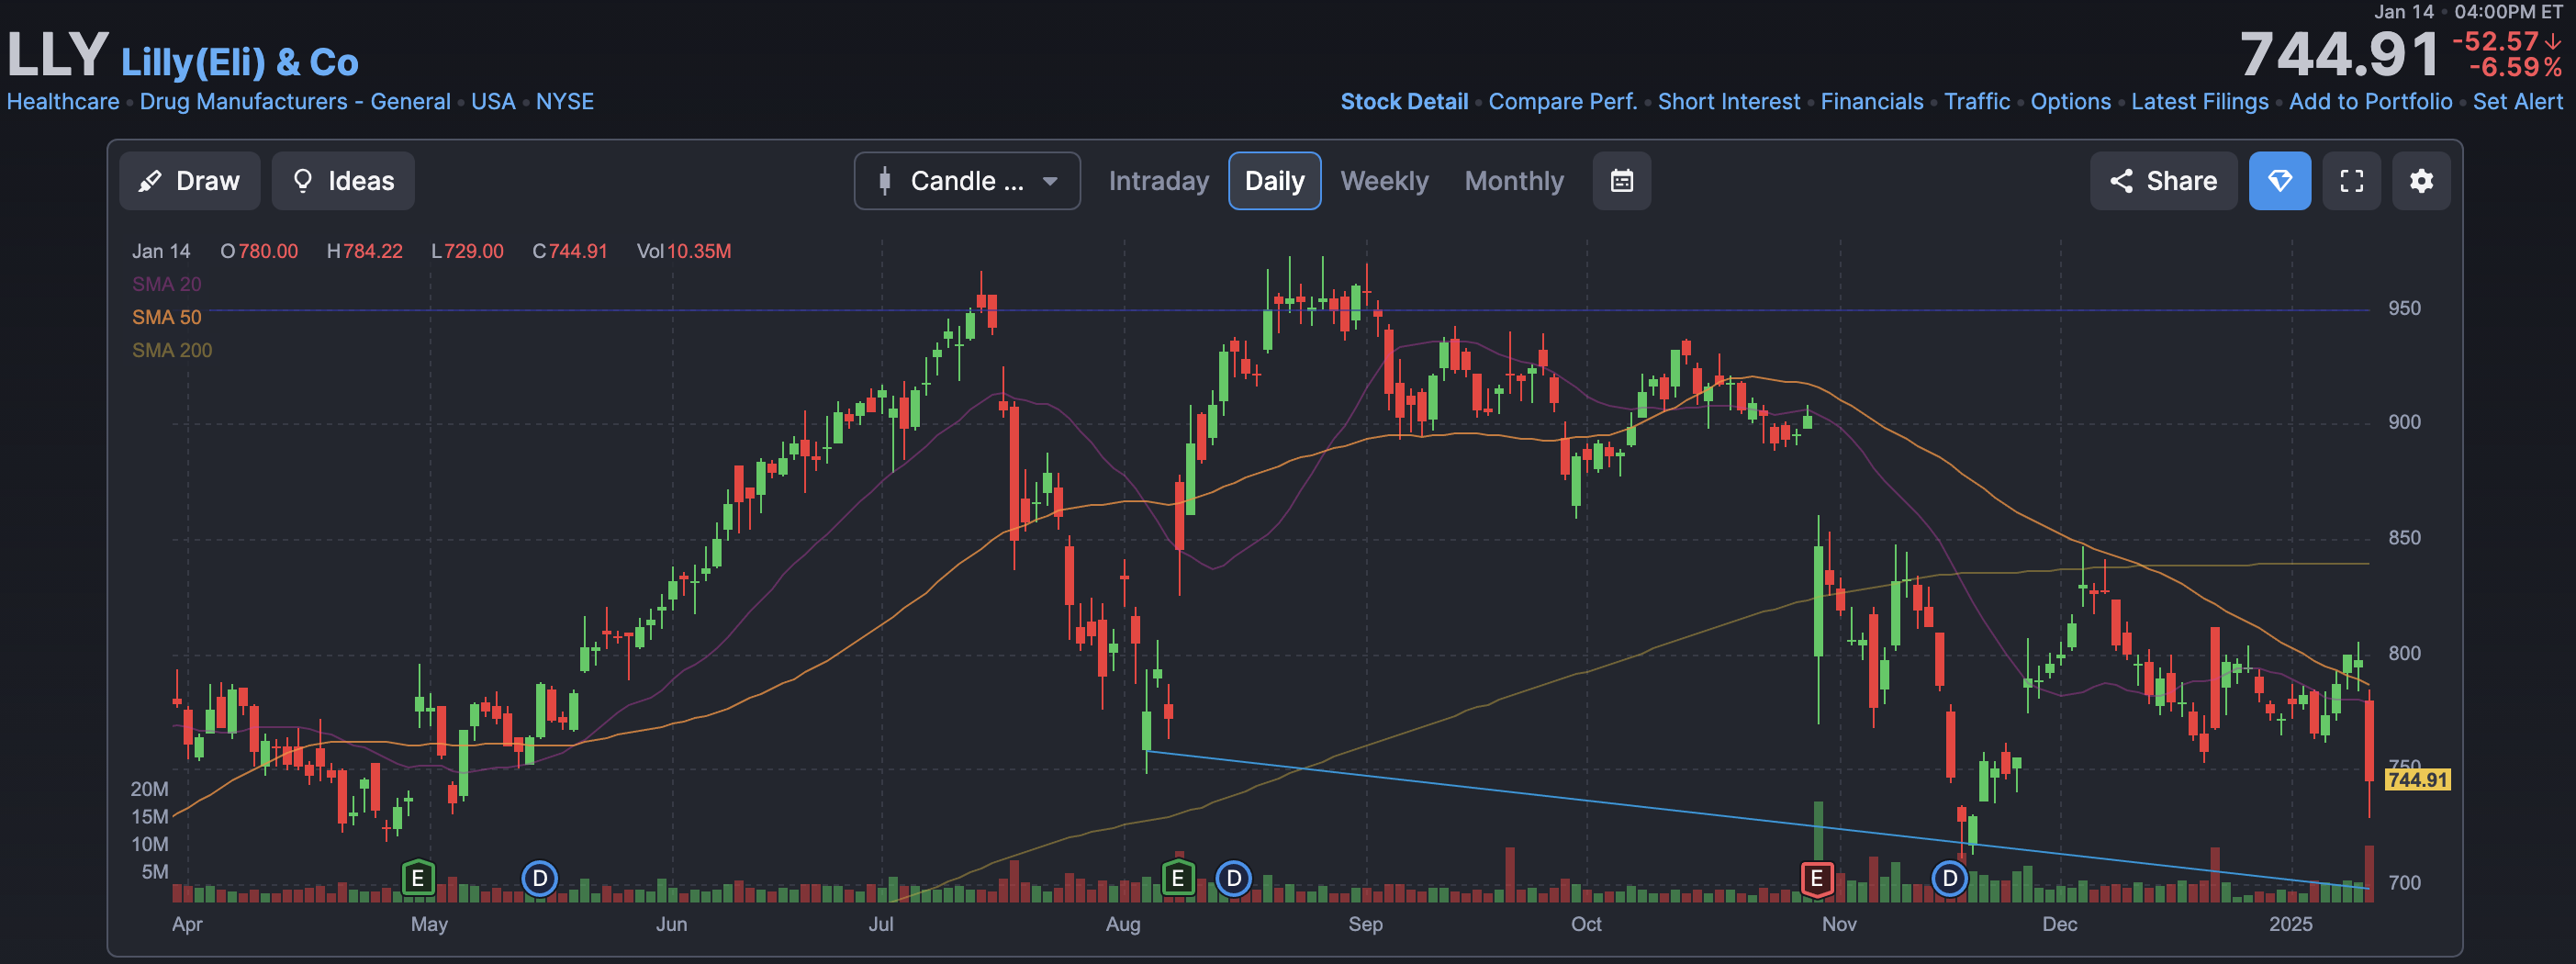
Task: Expand the Candle chart type dropdown
Action: click(967, 181)
